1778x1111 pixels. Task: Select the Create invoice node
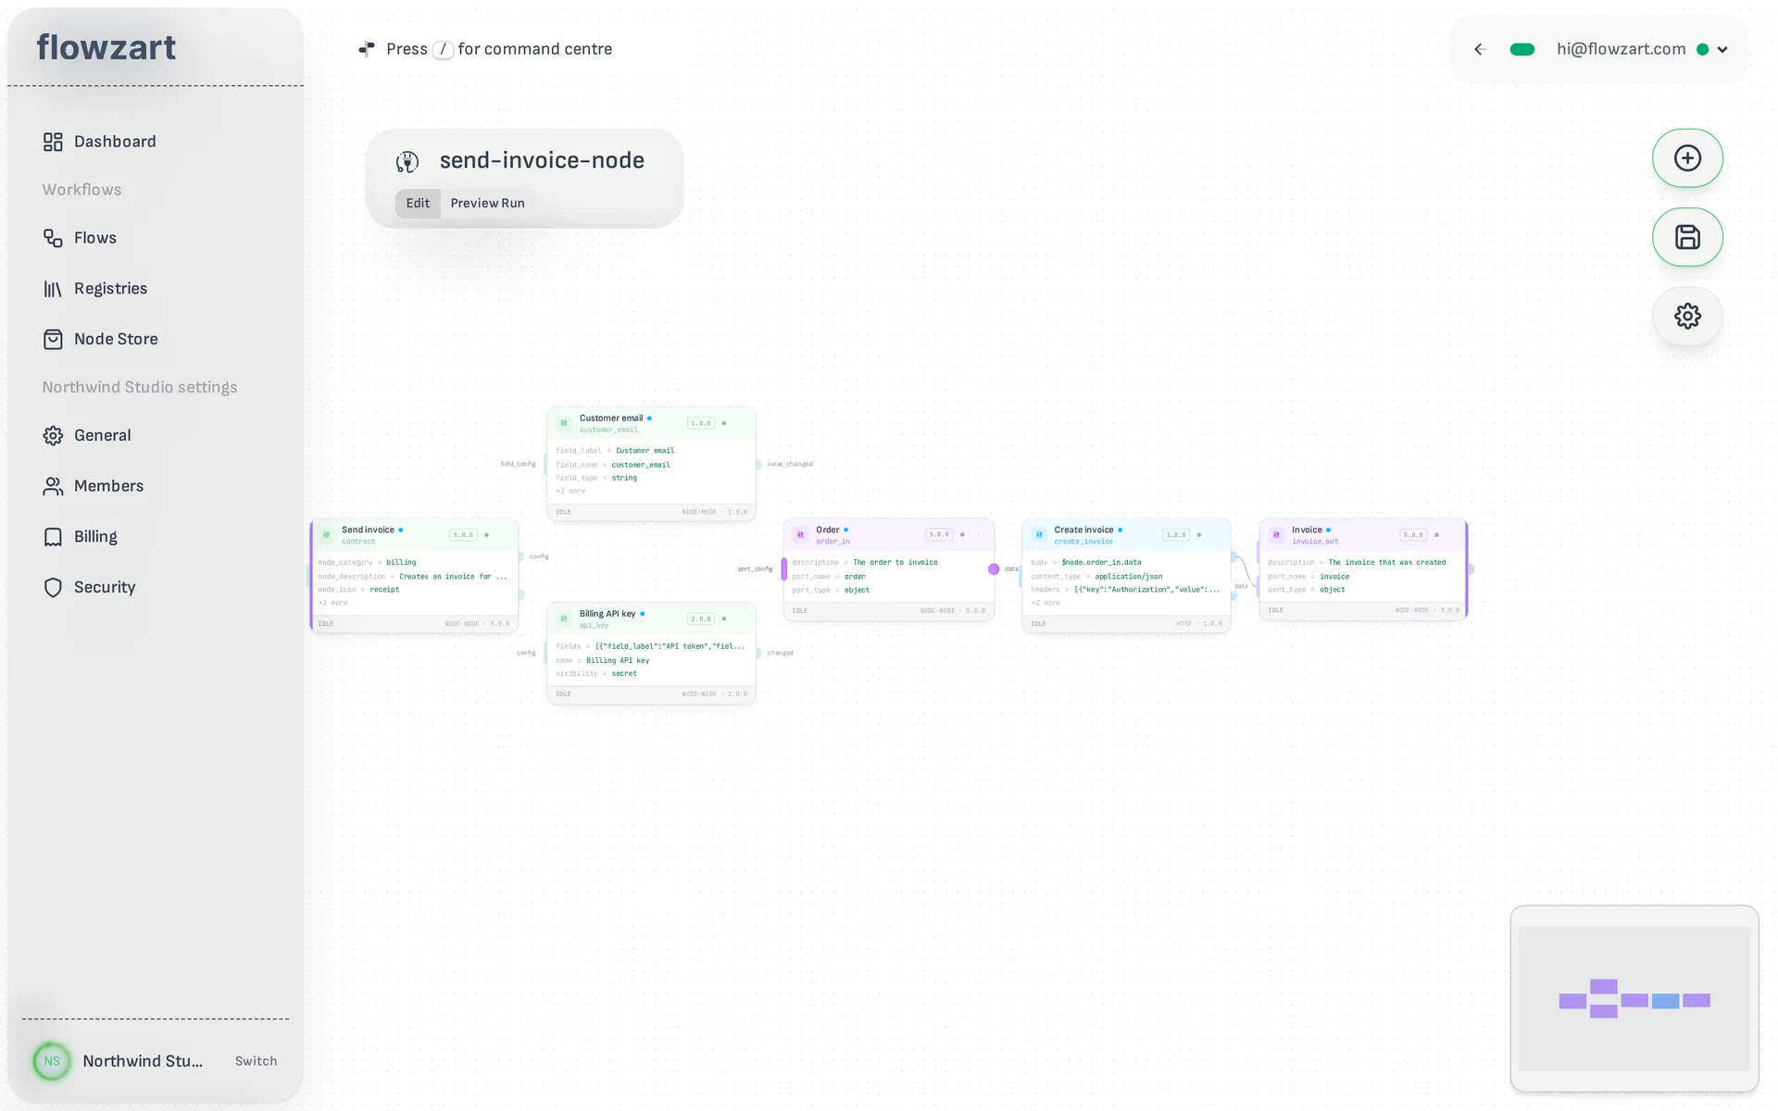1126,576
